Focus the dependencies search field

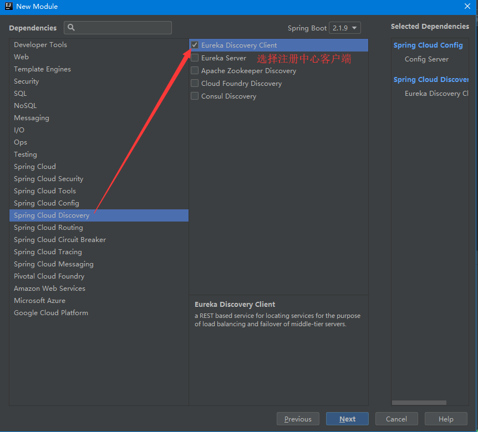(118, 28)
